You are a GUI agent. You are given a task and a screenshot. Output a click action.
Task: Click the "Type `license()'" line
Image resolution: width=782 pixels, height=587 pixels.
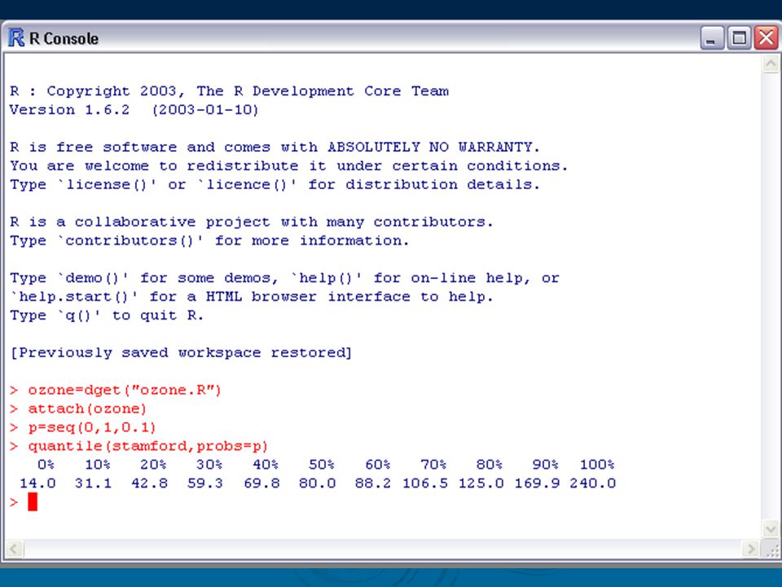[x=275, y=185]
